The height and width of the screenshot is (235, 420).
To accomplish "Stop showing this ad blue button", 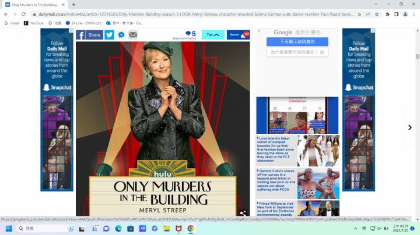I will click(297, 42).
